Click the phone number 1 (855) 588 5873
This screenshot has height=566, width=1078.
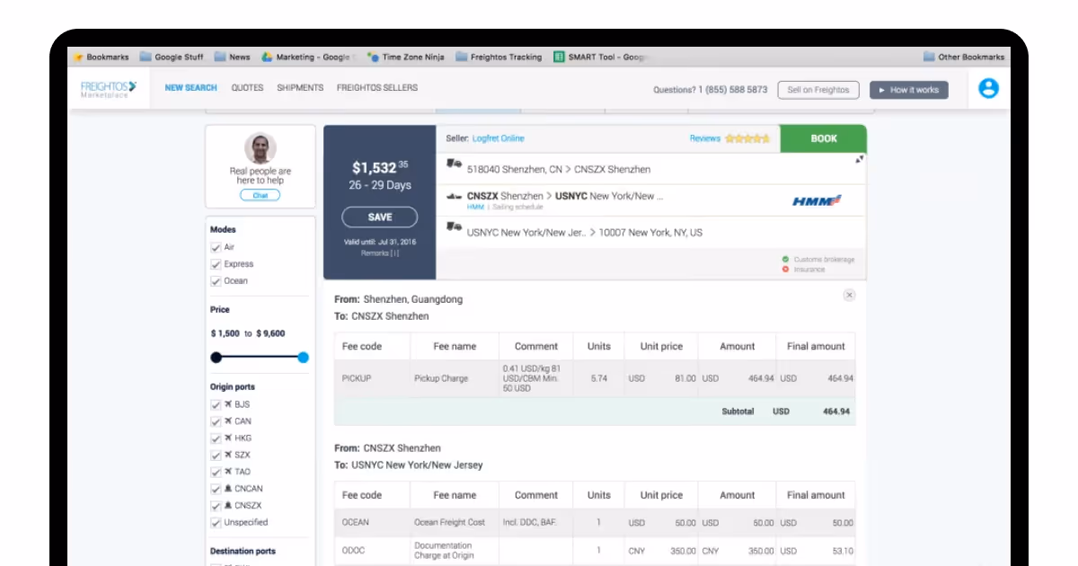pyautogui.click(x=732, y=90)
